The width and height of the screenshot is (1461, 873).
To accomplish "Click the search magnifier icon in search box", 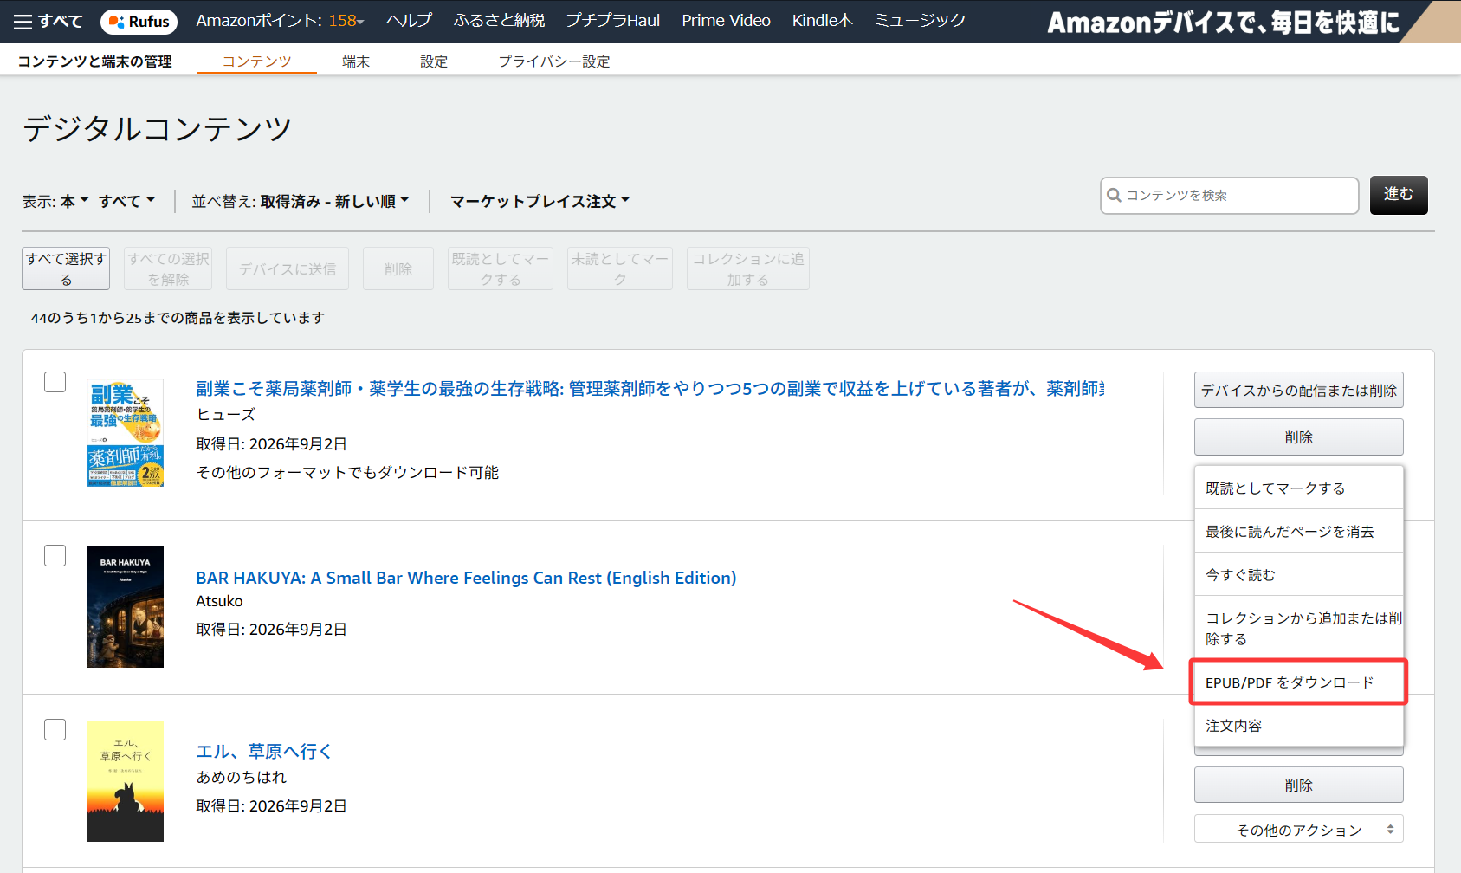I will point(1115,196).
